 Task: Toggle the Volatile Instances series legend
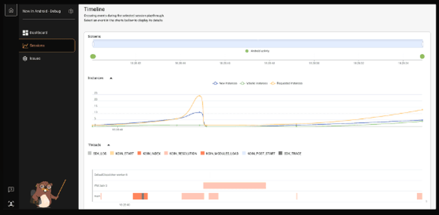tap(254, 83)
